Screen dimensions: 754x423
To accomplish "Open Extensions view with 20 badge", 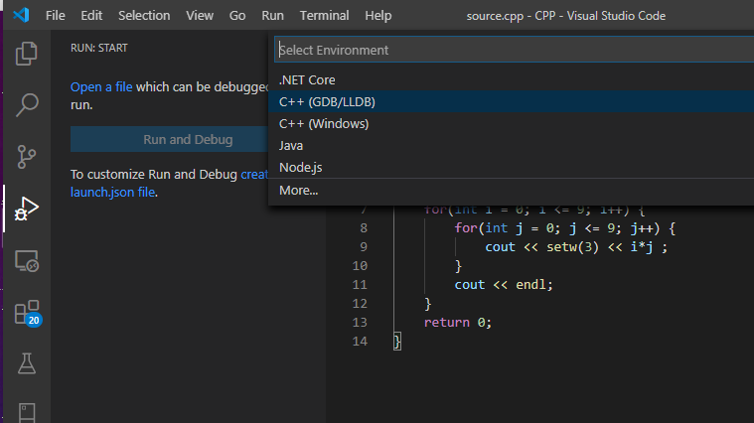I will (x=28, y=313).
